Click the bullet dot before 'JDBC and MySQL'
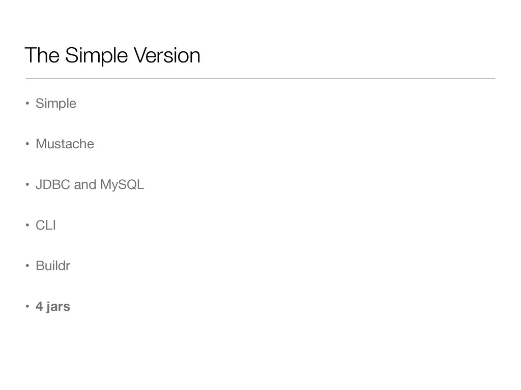521x390 pixels. tap(27, 185)
